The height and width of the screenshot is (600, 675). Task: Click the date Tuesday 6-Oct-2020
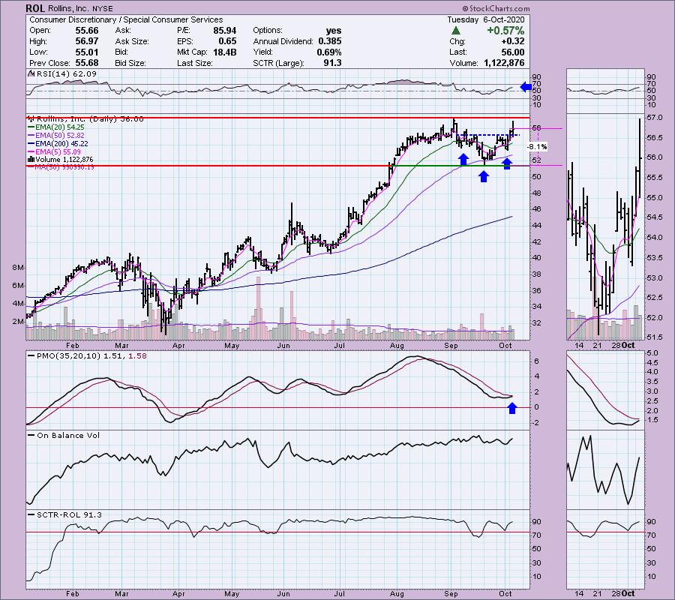click(x=486, y=19)
